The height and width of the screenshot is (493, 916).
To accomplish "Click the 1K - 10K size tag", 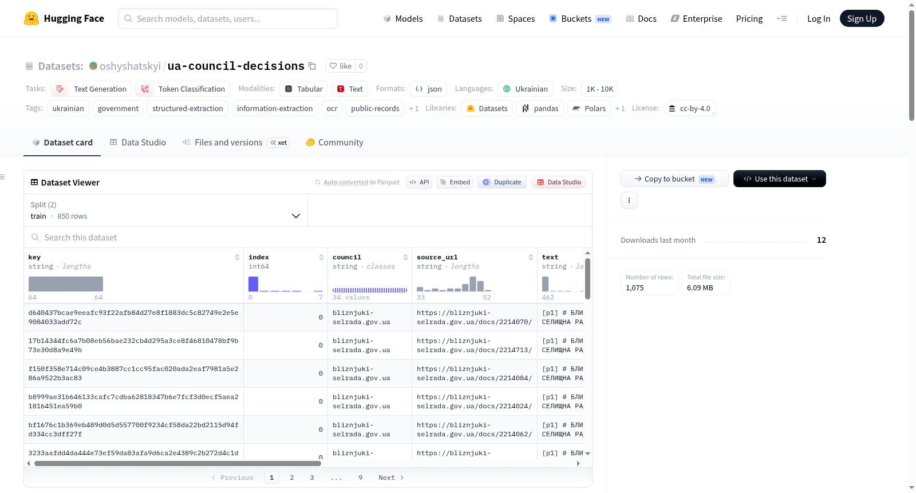I will pyautogui.click(x=600, y=89).
